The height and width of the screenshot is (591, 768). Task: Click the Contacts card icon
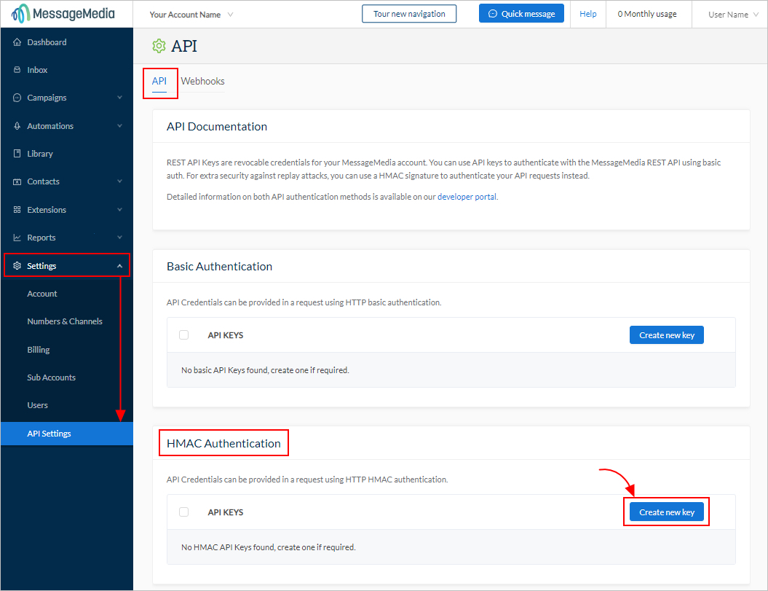pos(17,181)
